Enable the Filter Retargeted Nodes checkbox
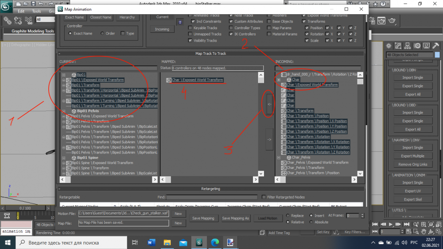 point(264,197)
